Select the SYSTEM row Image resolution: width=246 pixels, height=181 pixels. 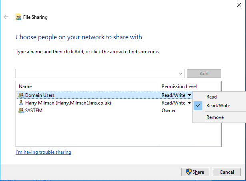[104, 111]
